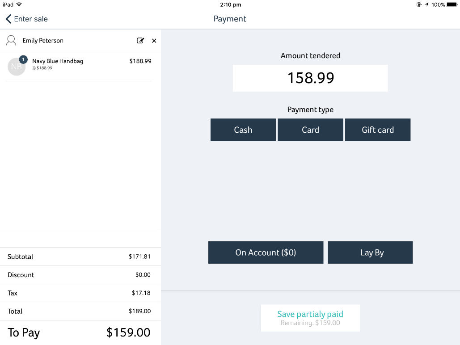The height and width of the screenshot is (345, 460).
Task: Tap the Amount tendered field showing 158.99
Action: (310, 78)
